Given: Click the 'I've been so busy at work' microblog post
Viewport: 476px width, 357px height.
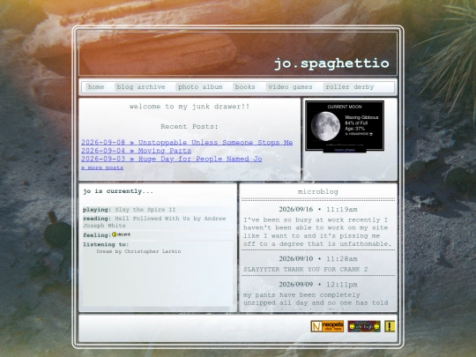Looking at the screenshot, I should pos(317,232).
